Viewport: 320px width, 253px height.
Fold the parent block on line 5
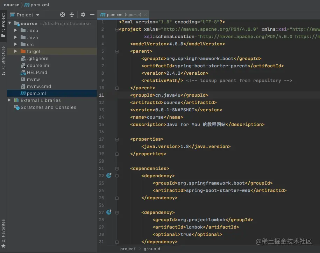(117, 51)
